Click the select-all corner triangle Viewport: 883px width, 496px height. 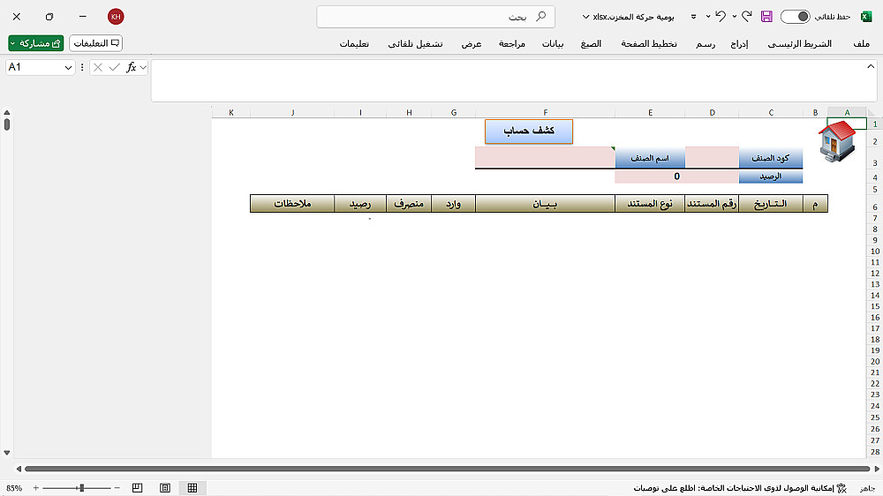coord(872,112)
